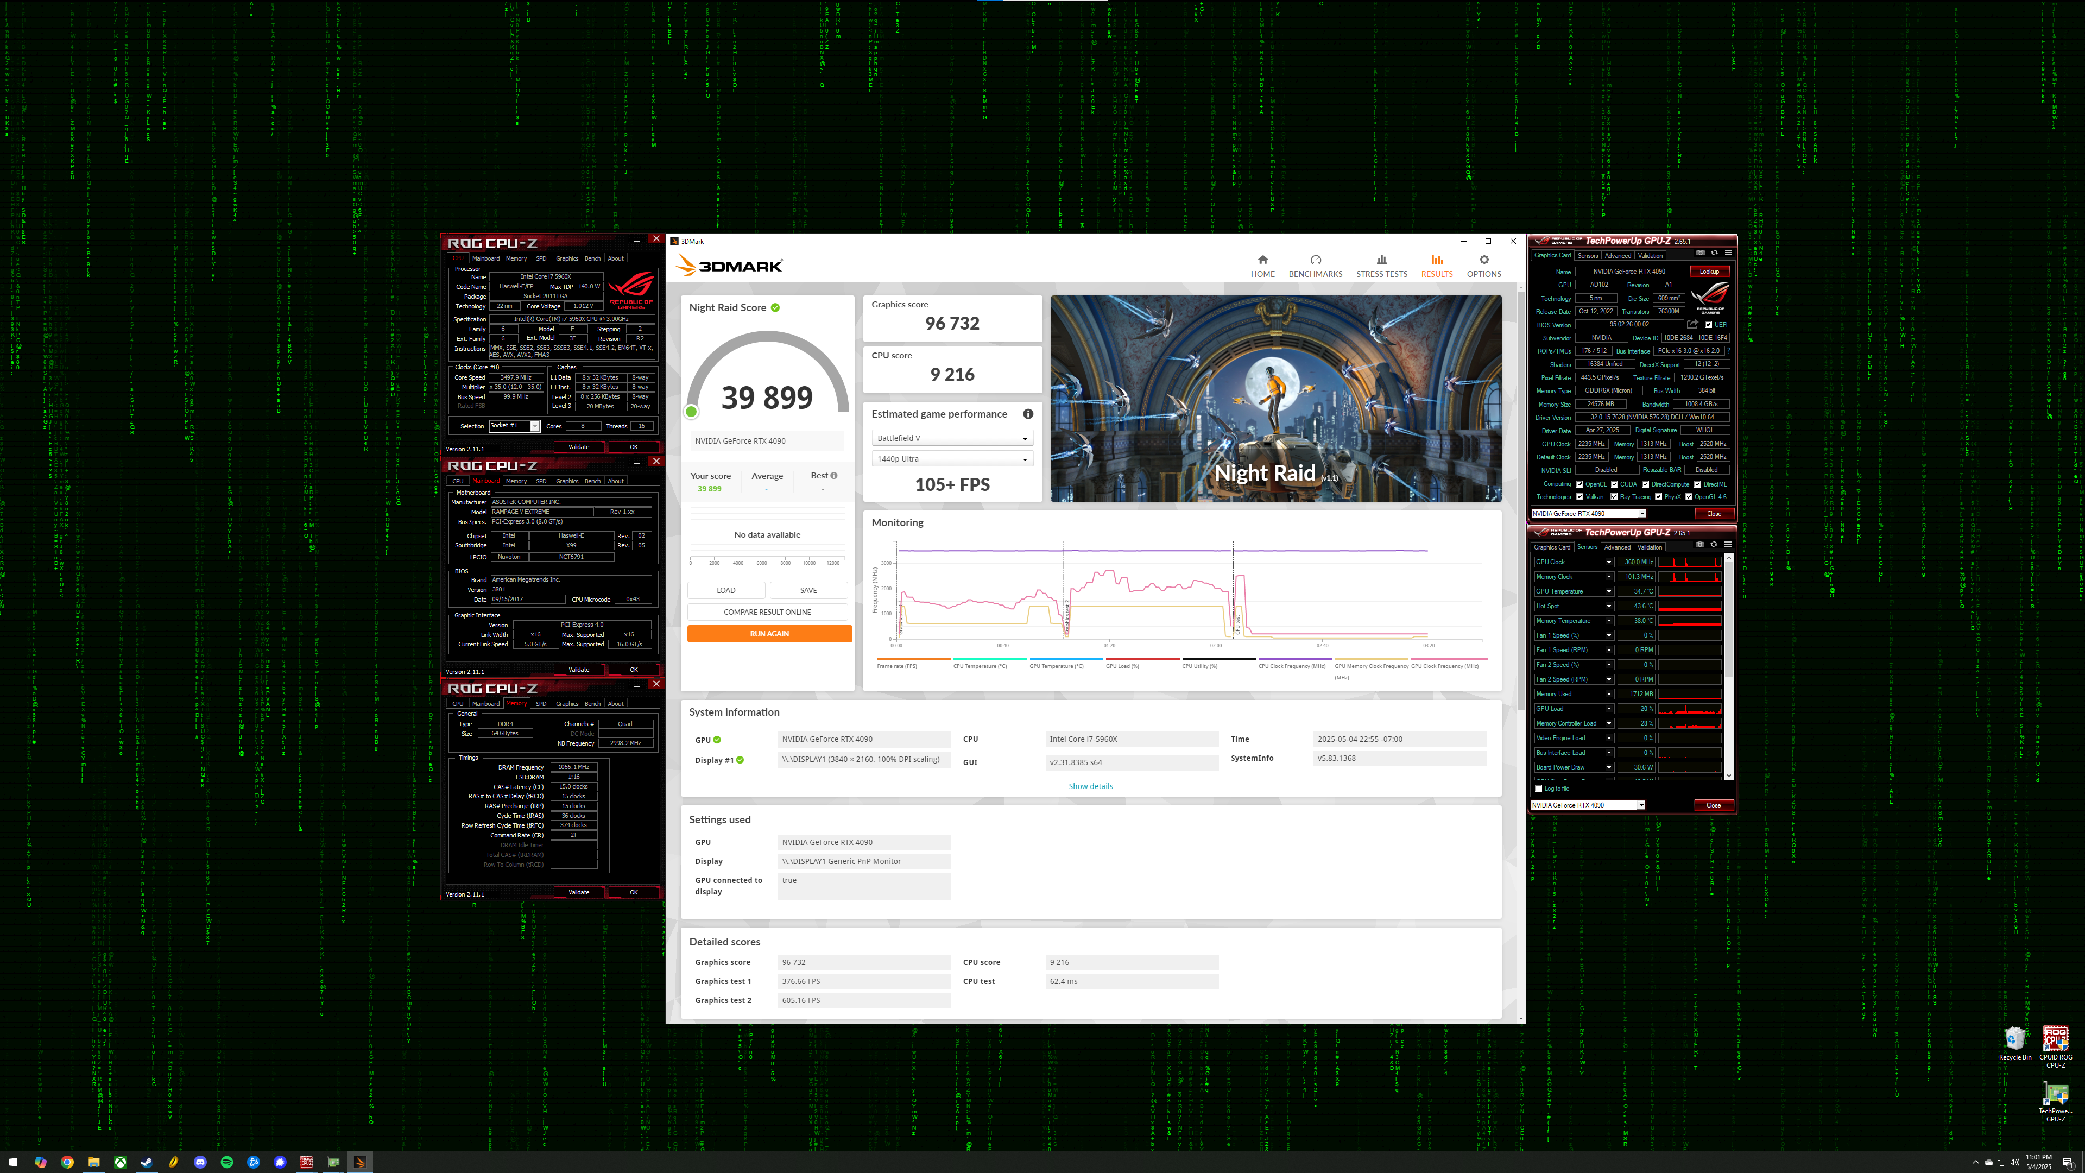Screen dimensions: 2085x1173
Task: Select TechPowerUp GPU-Z desktop shortcut
Action: pyautogui.click(x=2055, y=1101)
